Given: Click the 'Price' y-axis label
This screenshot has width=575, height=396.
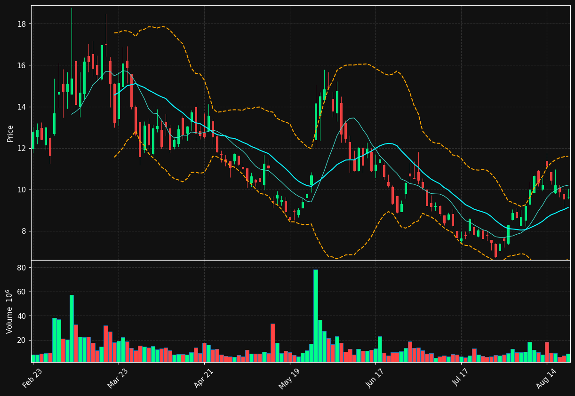Looking at the screenshot, I should coord(10,133).
